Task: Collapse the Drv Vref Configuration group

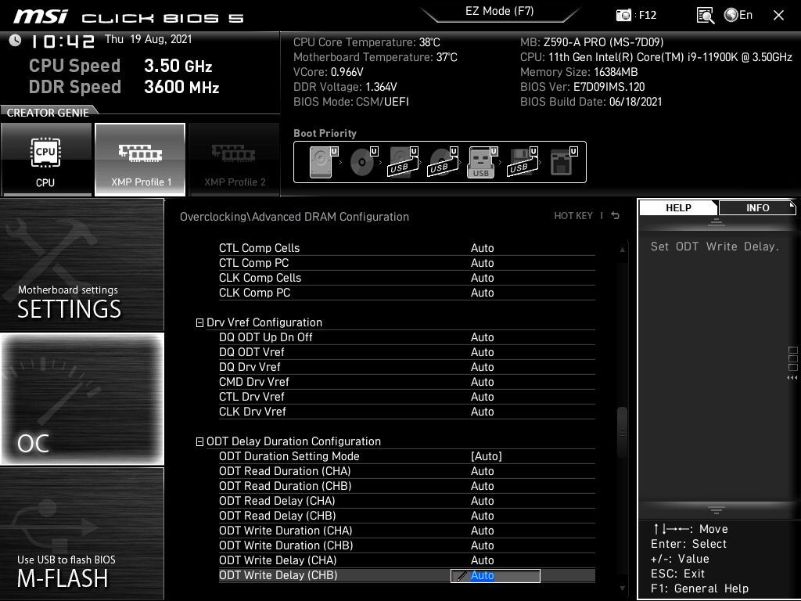Action: (x=199, y=323)
